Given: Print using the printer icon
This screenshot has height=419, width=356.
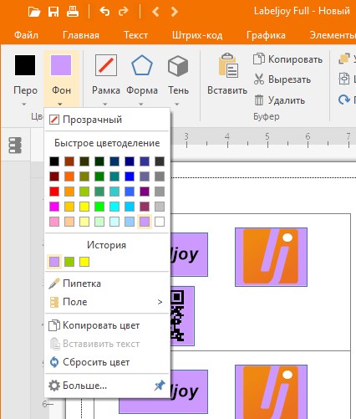Looking at the screenshot, I should [73, 12].
